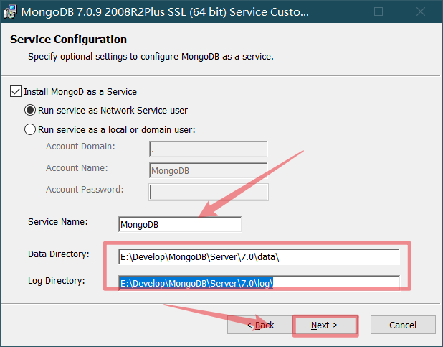The width and height of the screenshot is (443, 347).
Task: Click the Account Domain label
Action: 80,147
